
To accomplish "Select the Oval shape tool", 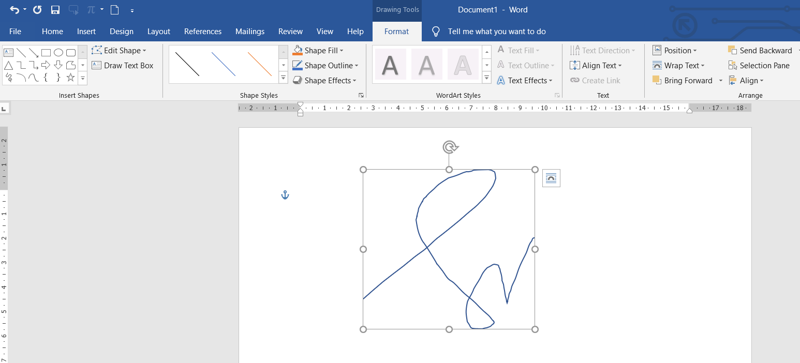I will 57,53.
